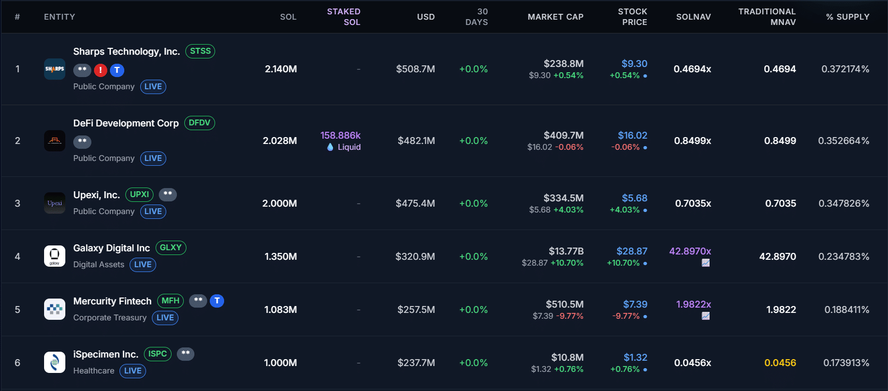Click the DeFi Development Corp logo
The width and height of the screenshot is (888, 391).
coord(55,141)
